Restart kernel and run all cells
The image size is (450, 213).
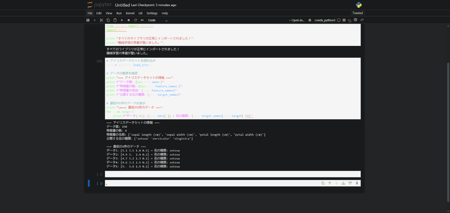coord(142,20)
